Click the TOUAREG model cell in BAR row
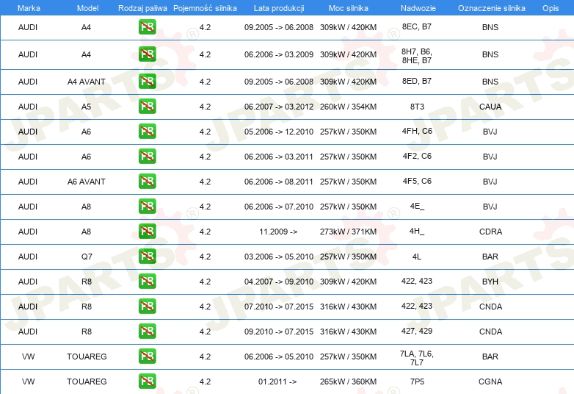The image size is (574, 394). [87, 357]
